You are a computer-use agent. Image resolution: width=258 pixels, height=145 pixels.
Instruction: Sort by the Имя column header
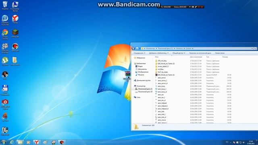point(157,57)
